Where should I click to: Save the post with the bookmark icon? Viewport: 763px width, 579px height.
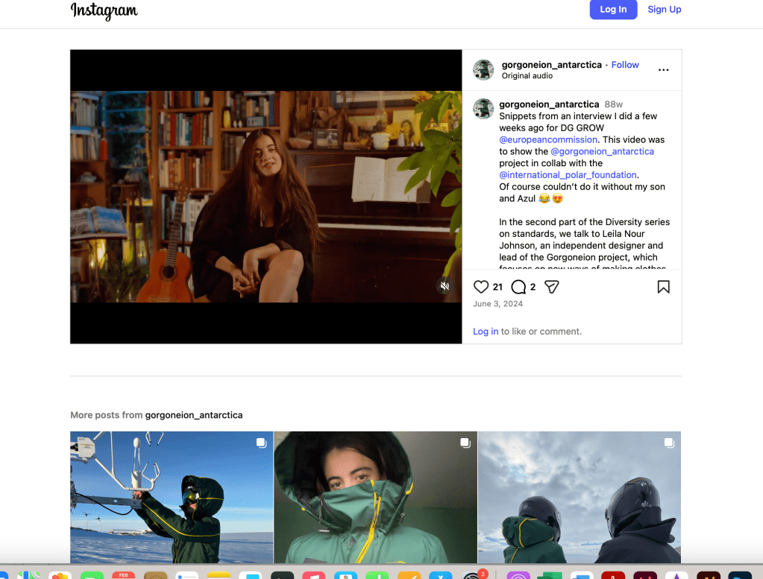tap(663, 287)
